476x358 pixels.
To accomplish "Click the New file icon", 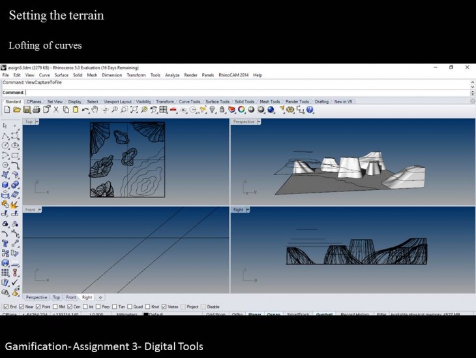I will (x=7, y=110).
